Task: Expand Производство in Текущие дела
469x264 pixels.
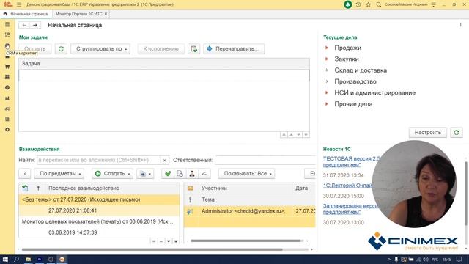Action: pos(327,81)
